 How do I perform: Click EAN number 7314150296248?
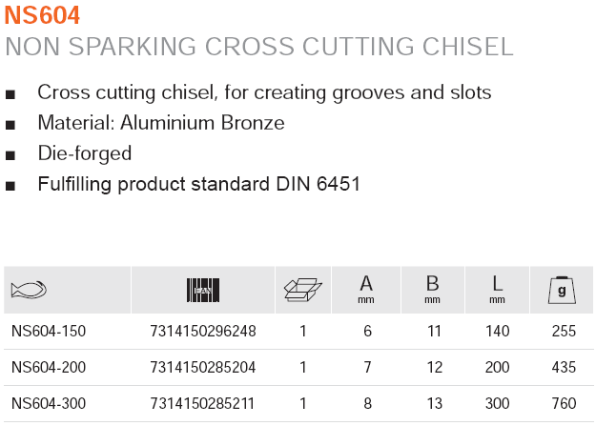pyautogui.click(x=203, y=332)
